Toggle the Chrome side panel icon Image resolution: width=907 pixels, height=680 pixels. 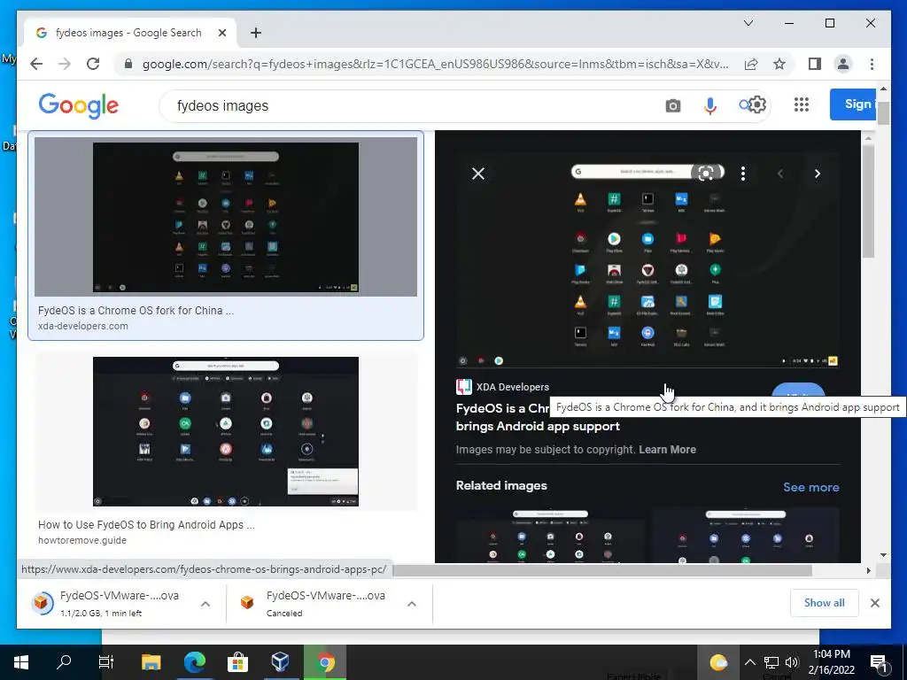pyautogui.click(x=815, y=64)
